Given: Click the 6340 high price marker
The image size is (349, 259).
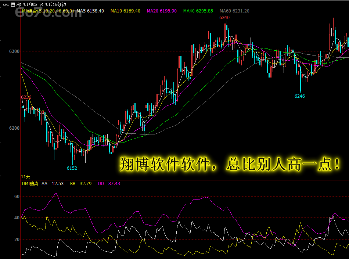Looking at the screenshot, I should point(224,18).
